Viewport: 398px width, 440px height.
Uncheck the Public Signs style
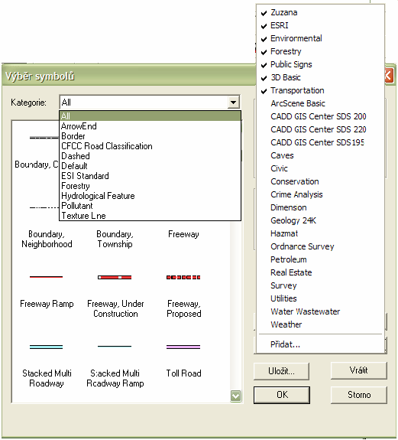(291, 64)
